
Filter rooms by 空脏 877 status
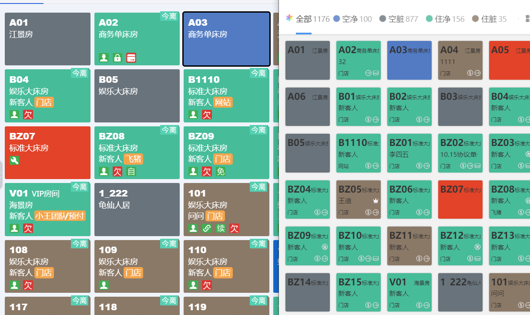coord(399,19)
